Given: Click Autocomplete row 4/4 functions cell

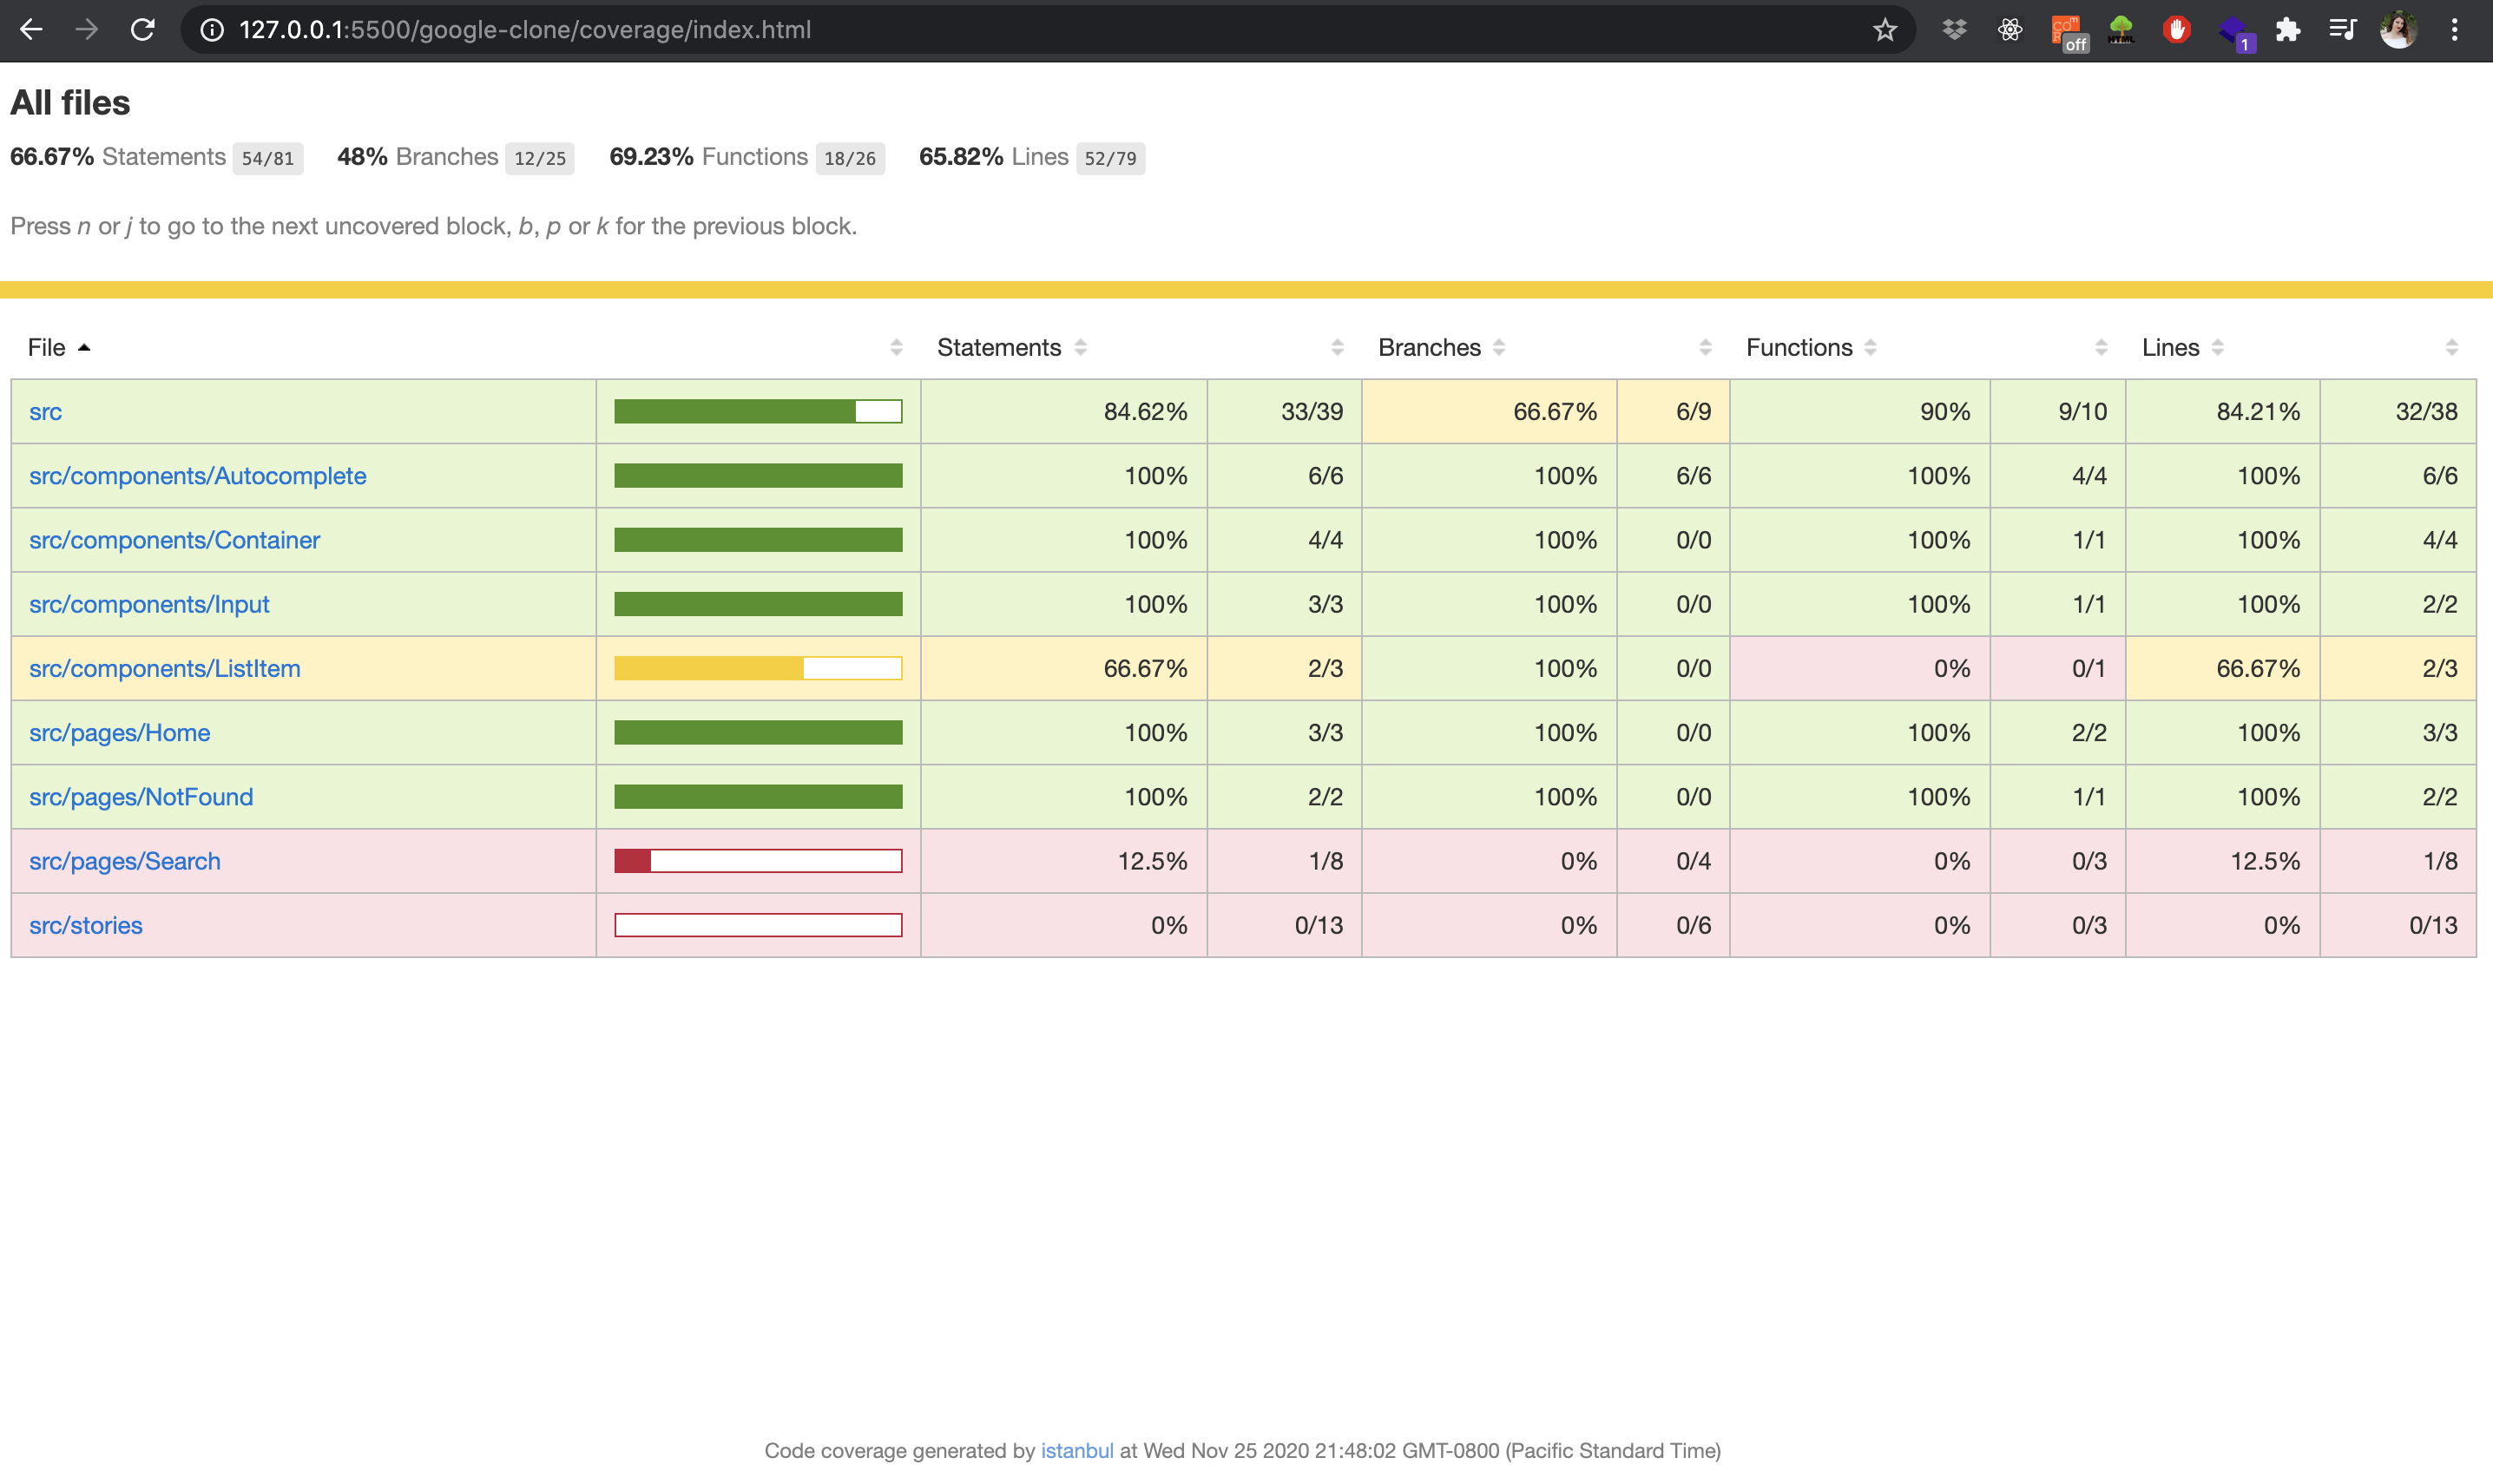Looking at the screenshot, I should point(2058,475).
